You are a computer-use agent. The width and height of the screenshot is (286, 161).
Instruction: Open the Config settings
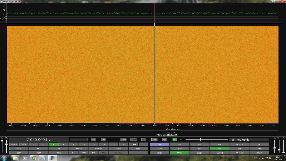pyautogui.click(x=220, y=153)
